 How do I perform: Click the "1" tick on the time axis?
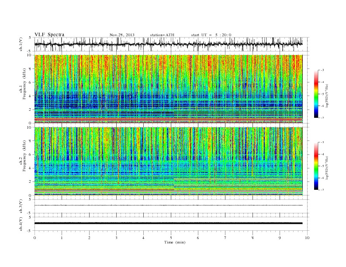click(62, 238)
